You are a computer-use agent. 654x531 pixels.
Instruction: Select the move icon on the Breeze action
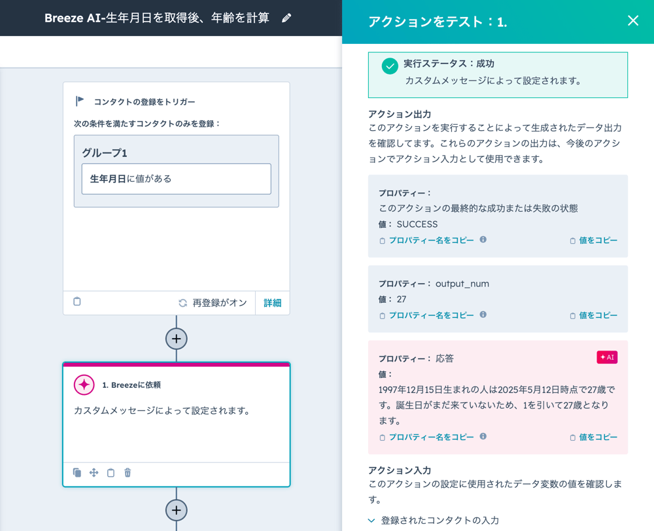(x=93, y=472)
